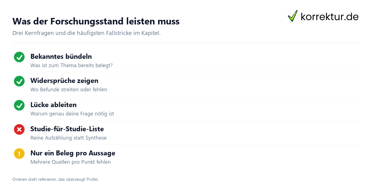Click the green checkmark in korrektur.de logo
This screenshot has width=372, height=195.
click(x=293, y=16)
